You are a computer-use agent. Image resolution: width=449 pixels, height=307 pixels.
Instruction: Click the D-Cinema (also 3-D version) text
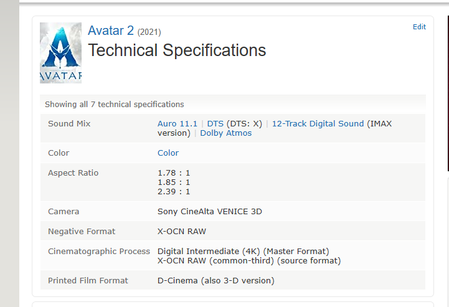click(216, 281)
